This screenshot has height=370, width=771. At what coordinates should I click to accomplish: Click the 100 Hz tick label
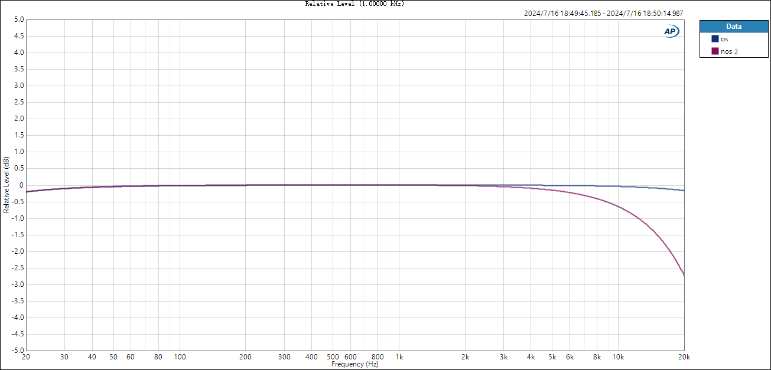[x=180, y=357]
